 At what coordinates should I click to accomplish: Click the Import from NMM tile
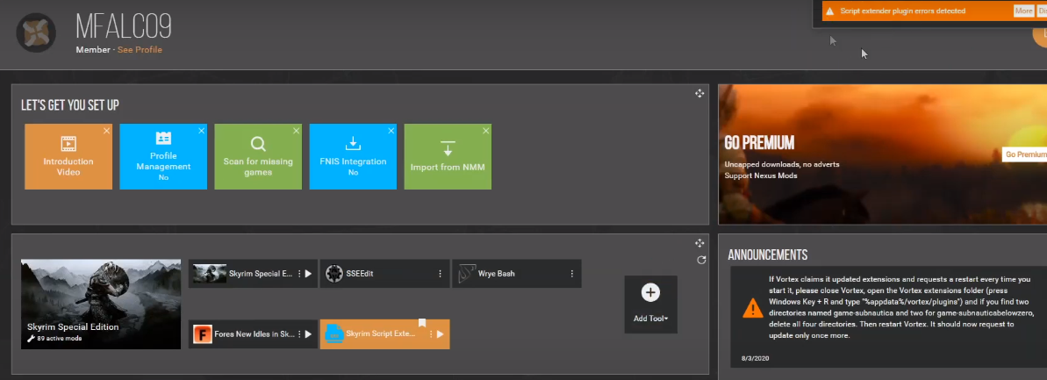(448, 156)
